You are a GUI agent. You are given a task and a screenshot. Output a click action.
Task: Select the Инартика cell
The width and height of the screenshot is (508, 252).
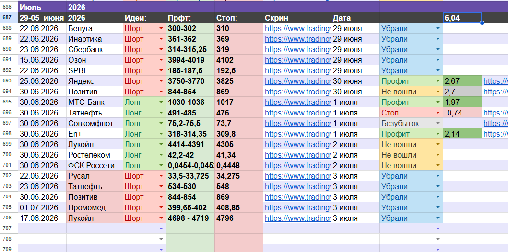95,39
